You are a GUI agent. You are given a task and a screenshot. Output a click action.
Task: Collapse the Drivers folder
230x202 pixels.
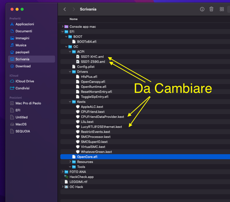(x=70, y=72)
